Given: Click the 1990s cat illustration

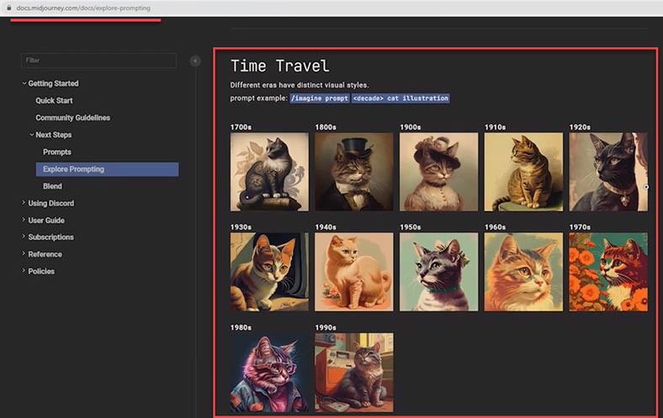Looking at the screenshot, I should 354,373.
